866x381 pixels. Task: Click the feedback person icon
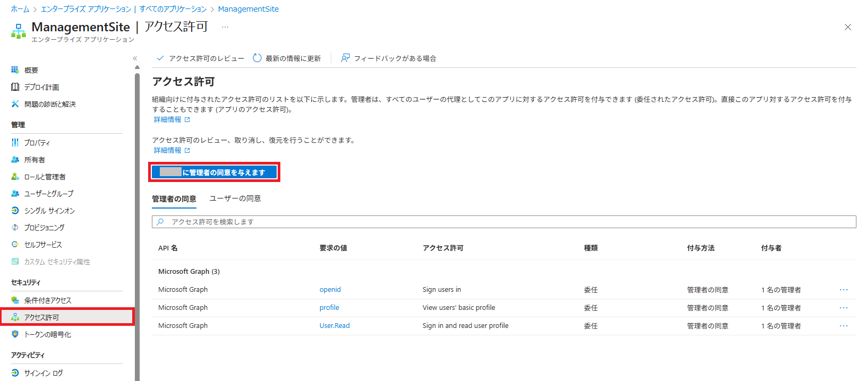(x=345, y=58)
